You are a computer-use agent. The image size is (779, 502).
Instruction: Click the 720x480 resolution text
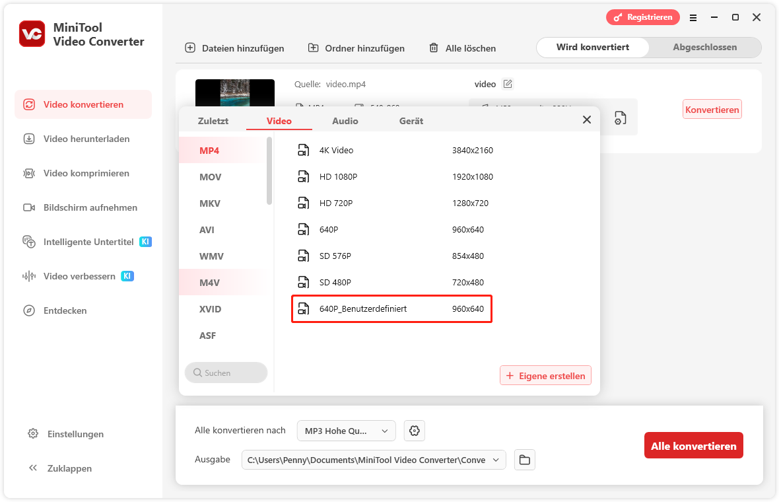pyautogui.click(x=468, y=282)
